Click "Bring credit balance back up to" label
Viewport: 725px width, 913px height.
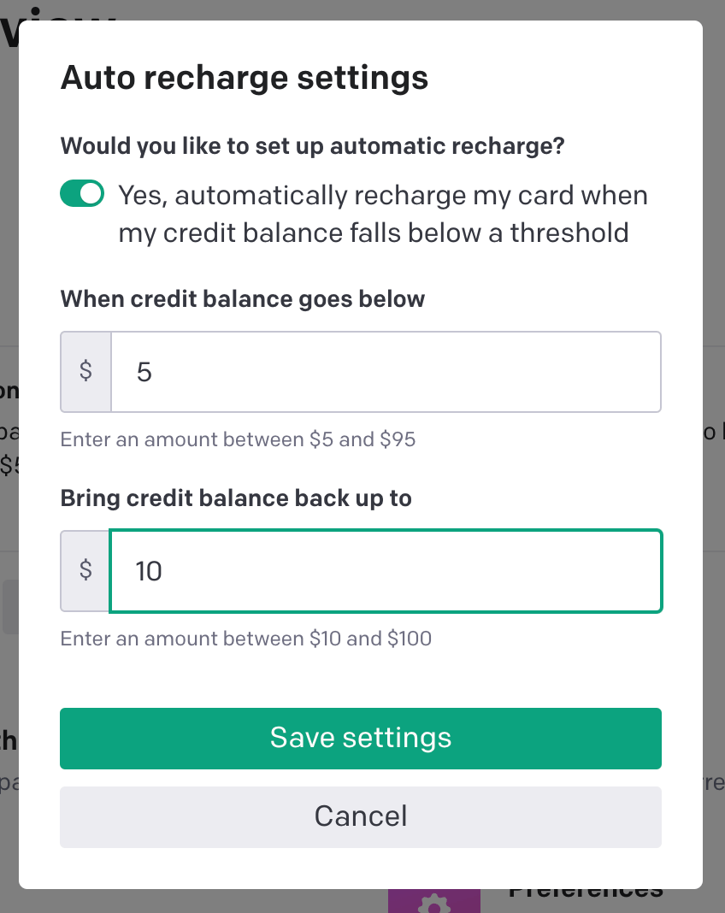point(236,498)
